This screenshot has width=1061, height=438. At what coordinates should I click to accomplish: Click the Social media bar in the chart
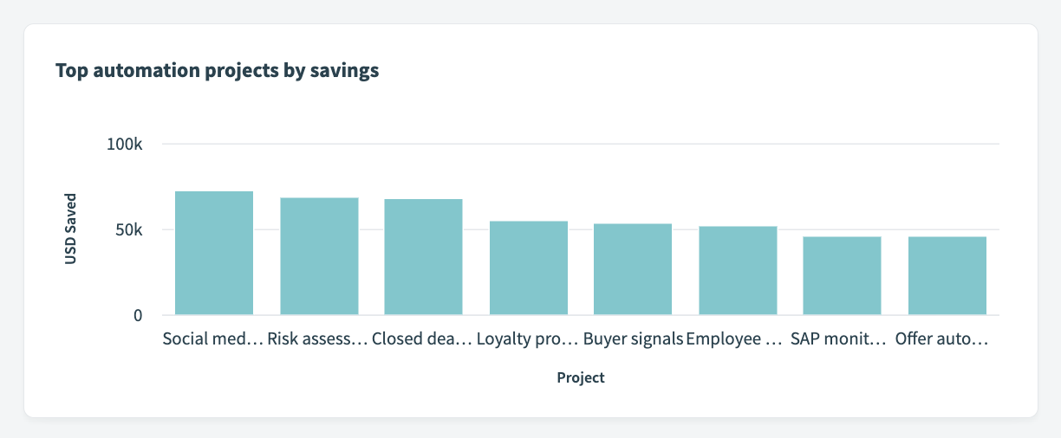click(214, 253)
